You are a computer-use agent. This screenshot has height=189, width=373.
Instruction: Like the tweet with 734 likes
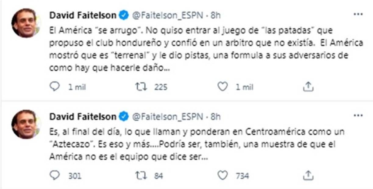pos(223,175)
